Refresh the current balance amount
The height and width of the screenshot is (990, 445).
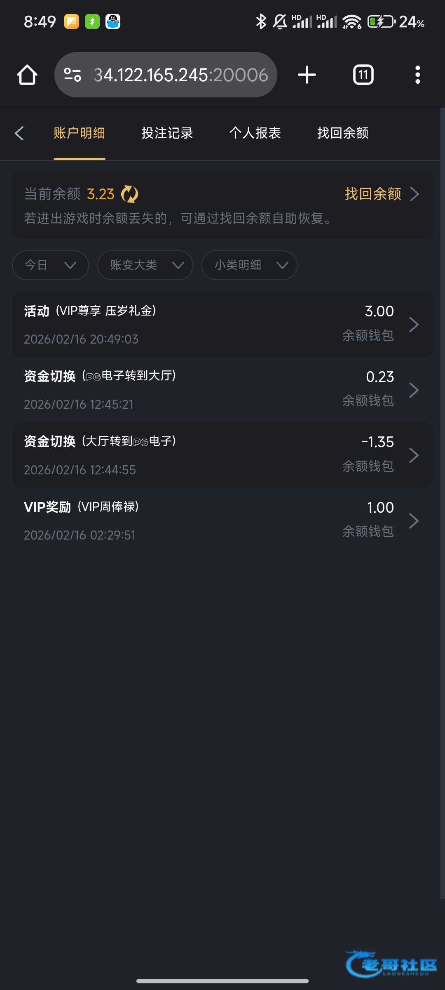point(130,194)
